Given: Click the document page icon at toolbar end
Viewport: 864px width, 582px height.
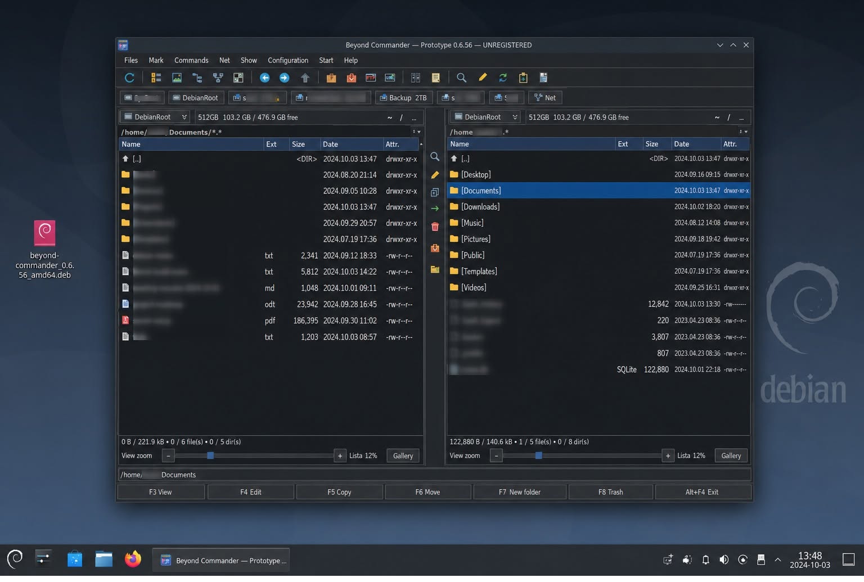Looking at the screenshot, I should pyautogui.click(x=543, y=78).
